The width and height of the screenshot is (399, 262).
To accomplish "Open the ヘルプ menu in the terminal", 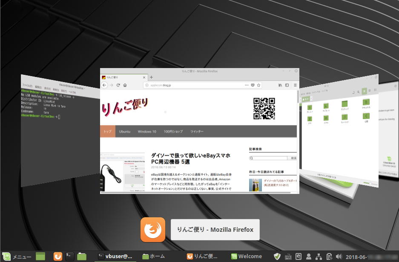I will 72,92.
